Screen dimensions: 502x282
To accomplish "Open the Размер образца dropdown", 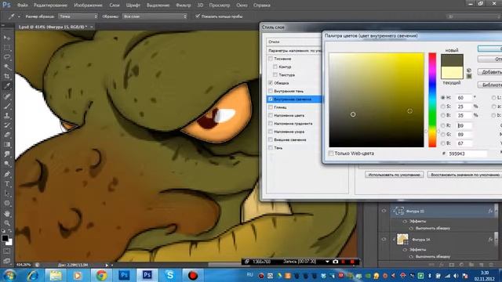I will (78, 16).
